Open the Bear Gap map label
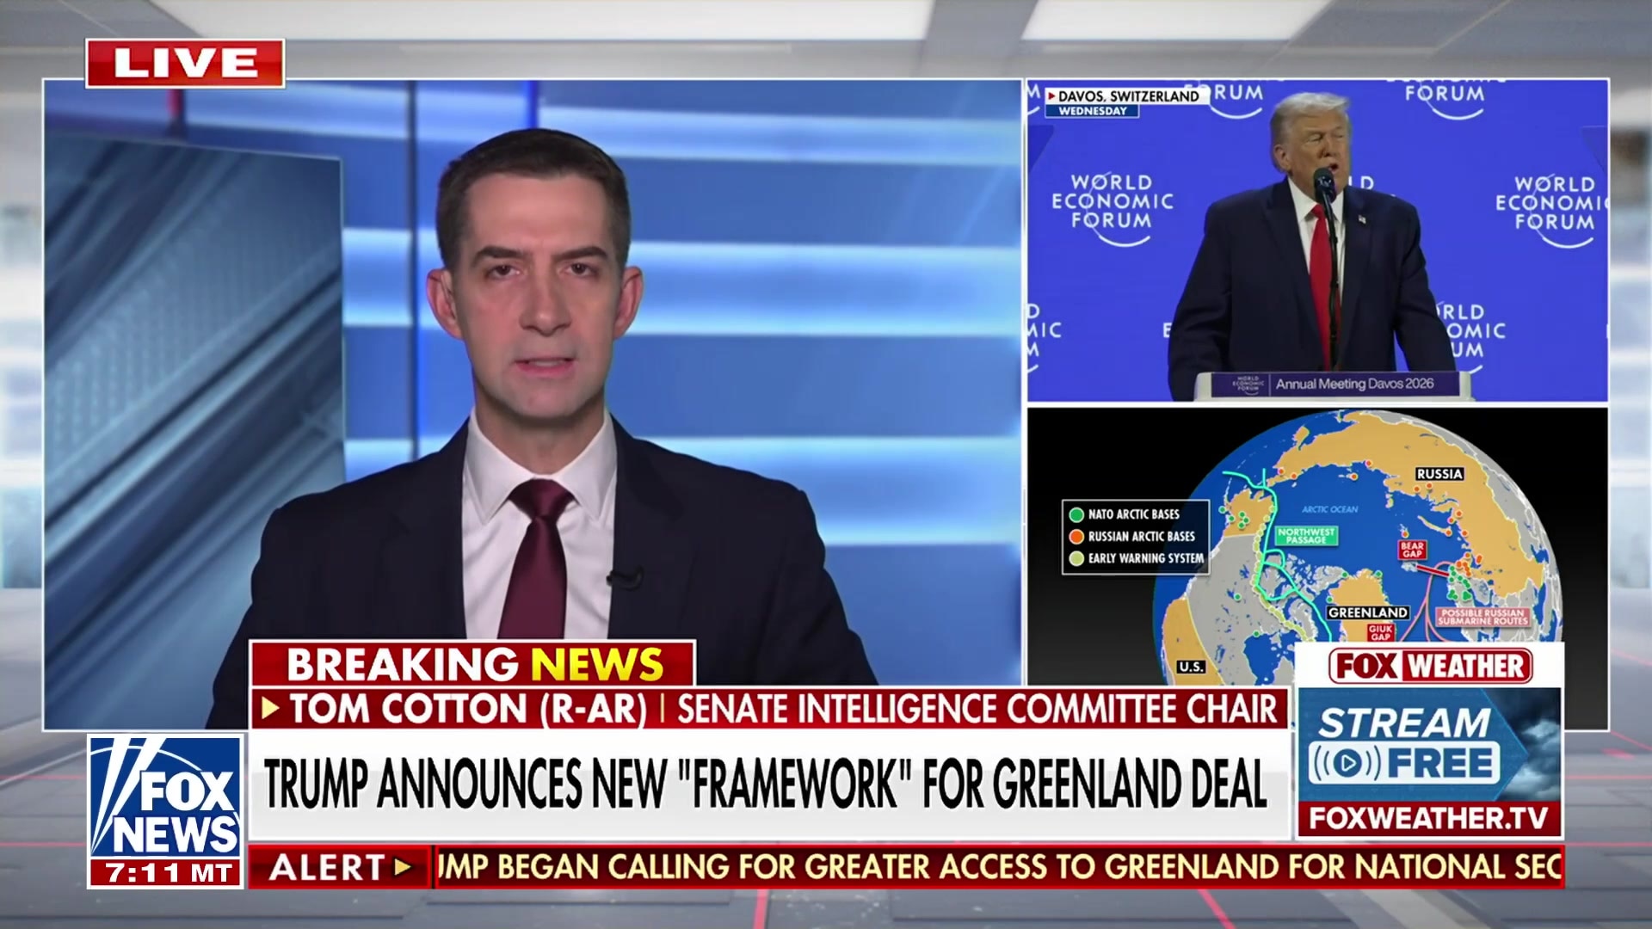 pyautogui.click(x=1412, y=549)
